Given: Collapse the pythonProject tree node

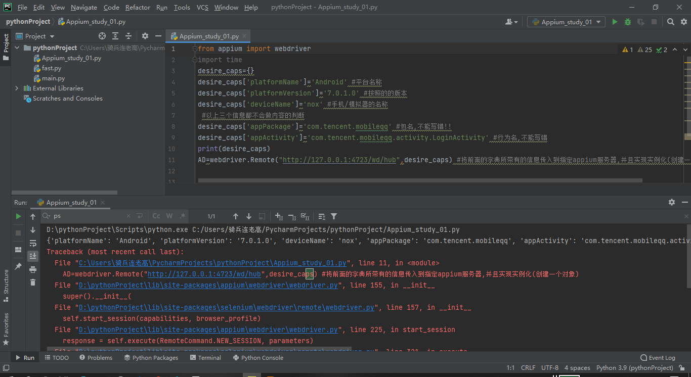Looking at the screenshot, I should coord(17,48).
